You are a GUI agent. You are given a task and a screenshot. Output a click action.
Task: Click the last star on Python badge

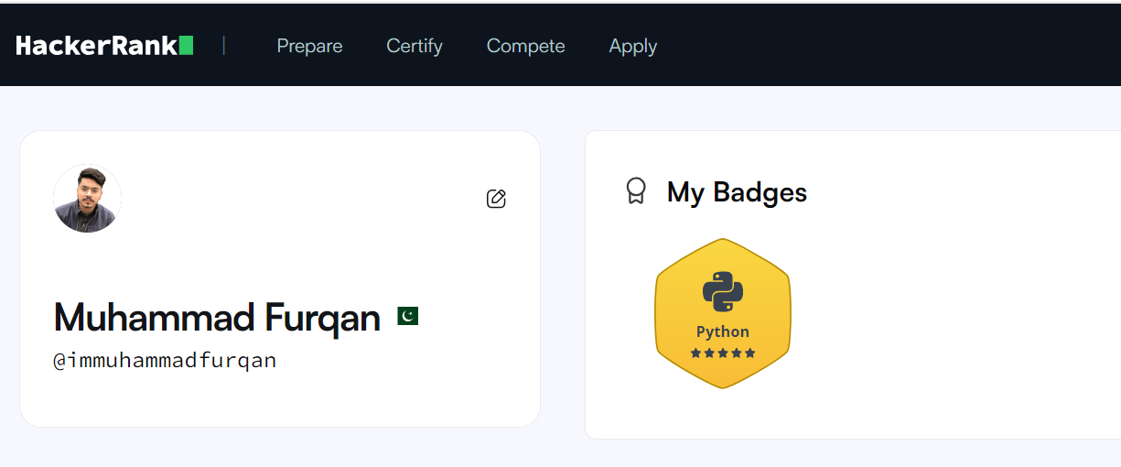tap(750, 353)
